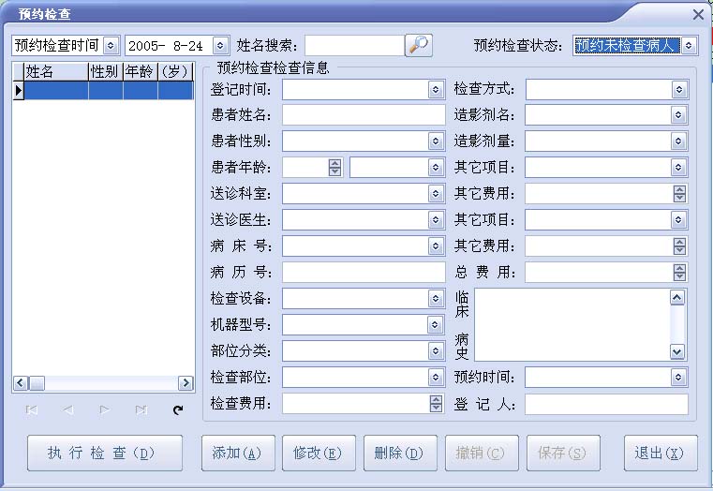Expand 检查设备 dropdown

point(436,298)
